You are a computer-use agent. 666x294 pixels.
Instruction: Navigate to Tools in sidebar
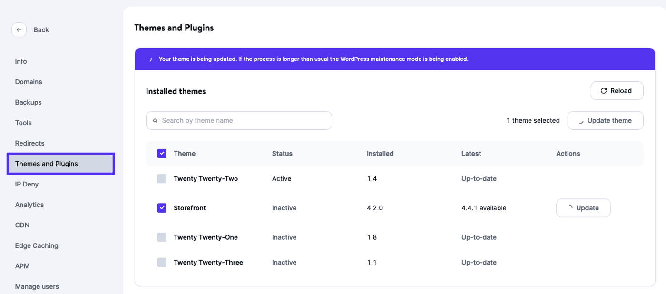point(23,123)
